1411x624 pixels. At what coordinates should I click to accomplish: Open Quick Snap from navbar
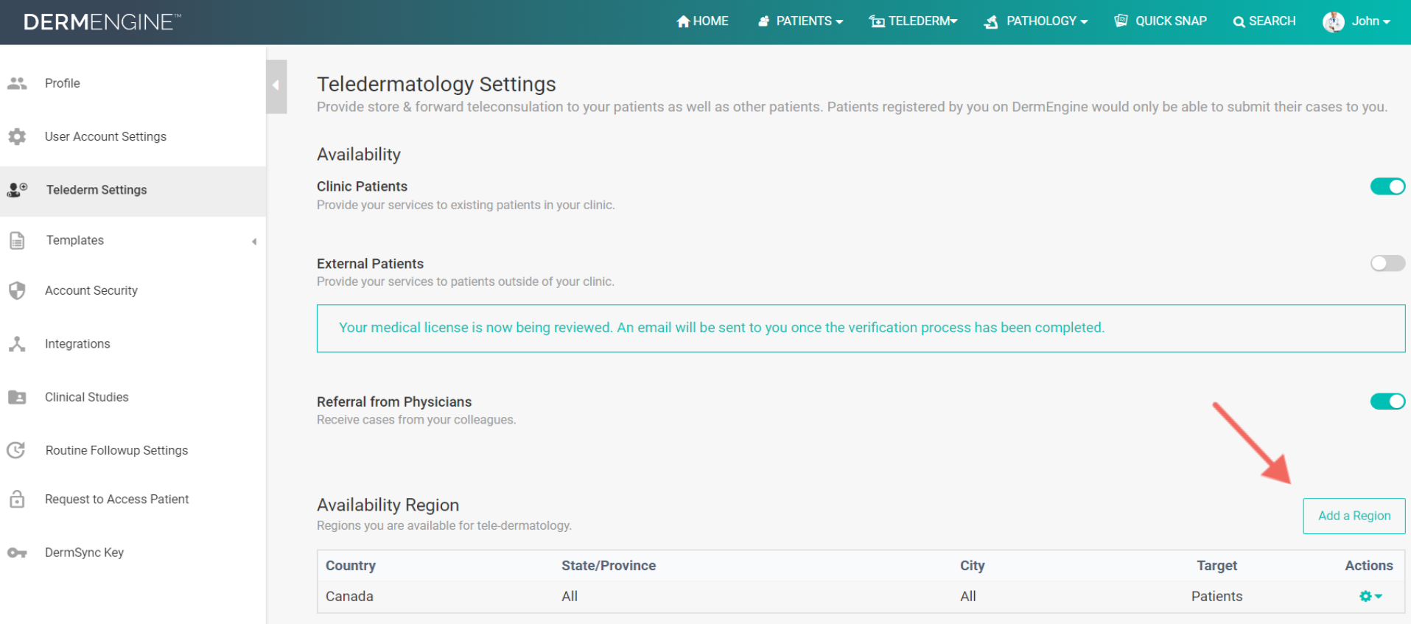pyautogui.click(x=1160, y=21)
